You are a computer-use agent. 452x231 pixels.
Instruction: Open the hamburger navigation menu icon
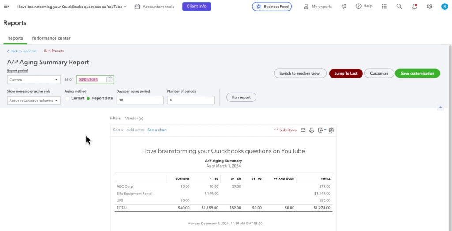[6, 7]
